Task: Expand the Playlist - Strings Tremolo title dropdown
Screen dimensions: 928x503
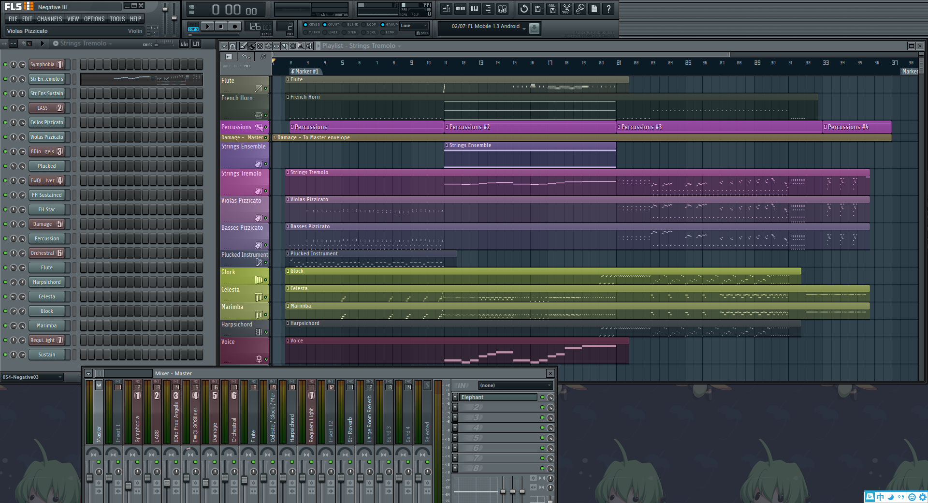Action: pyautogui.click(x=399, y=46)
